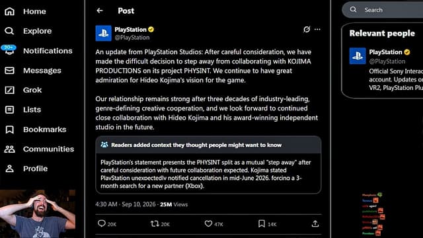The image size is (423, 238).
Task: Click the reply speech bubble icon
Action: click(x=101, y=223)
